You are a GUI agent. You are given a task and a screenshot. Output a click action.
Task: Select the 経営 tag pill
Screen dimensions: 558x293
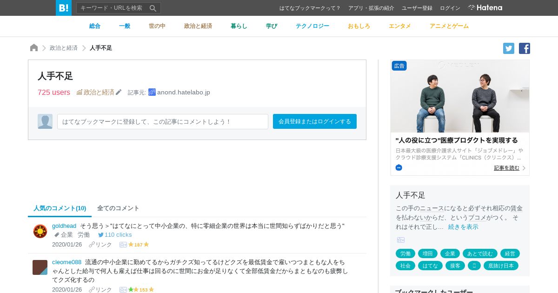[x=510, y=253]
